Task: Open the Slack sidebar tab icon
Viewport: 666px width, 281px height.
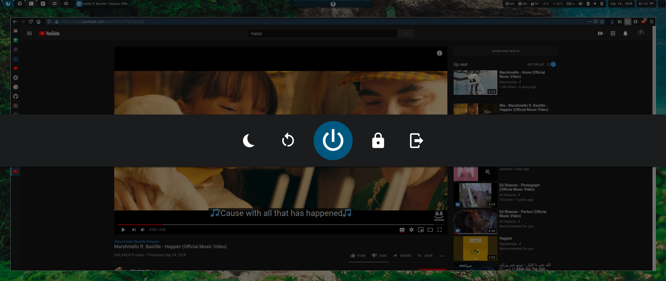Action: click(x=16, y=49)
